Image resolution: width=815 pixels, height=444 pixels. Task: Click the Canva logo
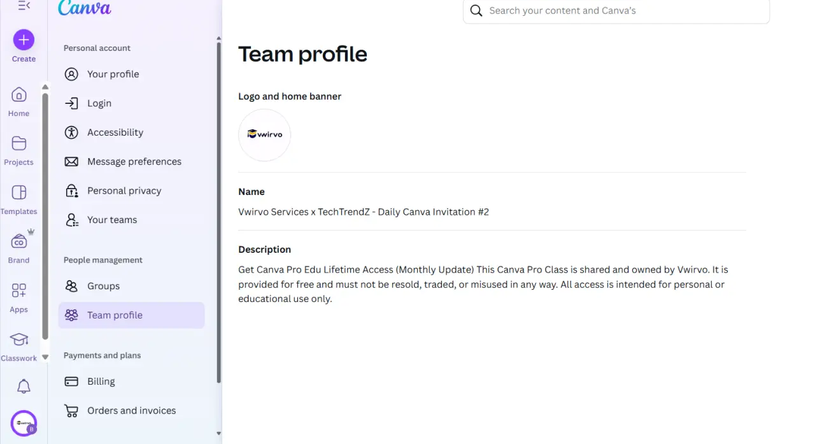tap(84, 8)
